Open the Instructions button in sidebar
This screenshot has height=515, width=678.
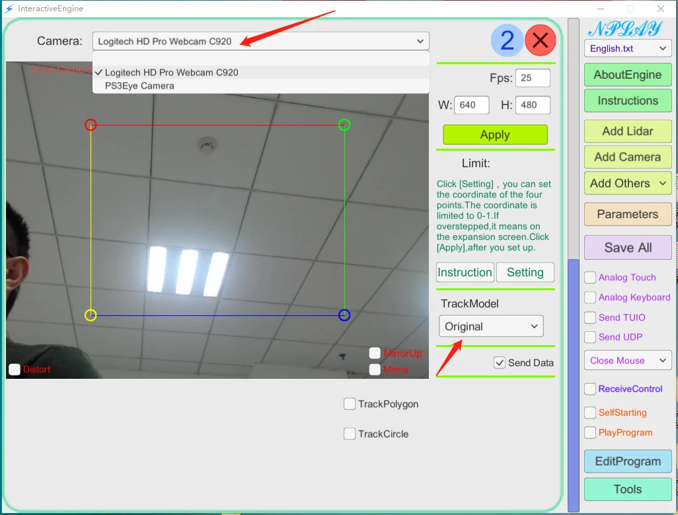pos(628,100)
